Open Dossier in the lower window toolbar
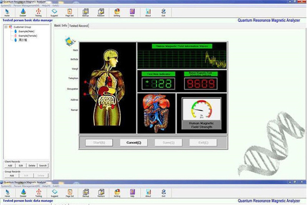 (23, 193)
